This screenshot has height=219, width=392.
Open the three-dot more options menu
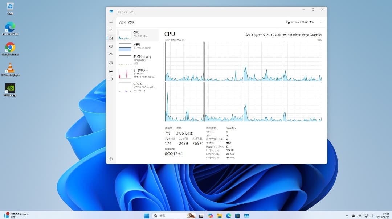[322, 22]
